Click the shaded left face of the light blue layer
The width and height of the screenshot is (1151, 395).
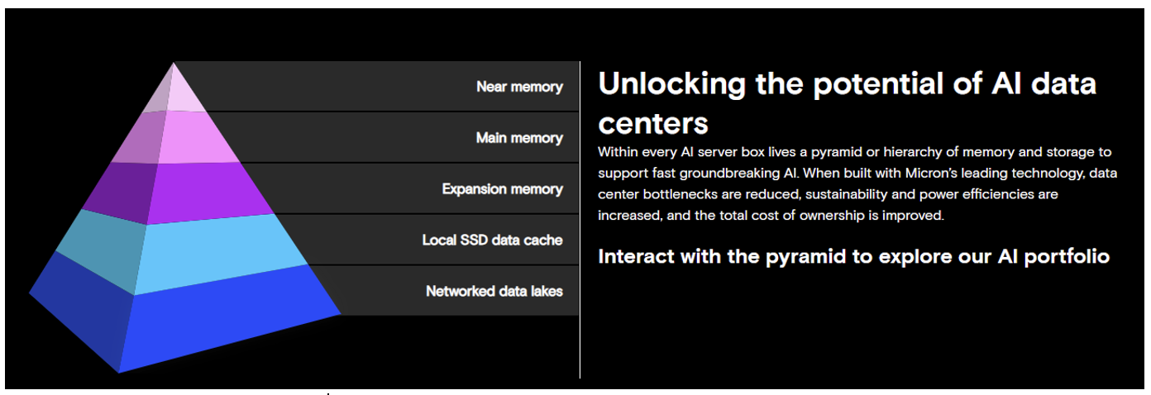coord(98,250)
